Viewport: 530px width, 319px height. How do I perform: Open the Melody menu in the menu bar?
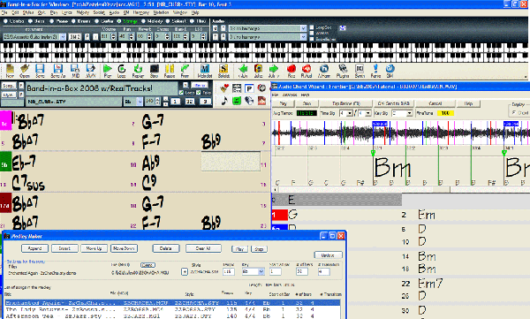pyautogui.click(x=82, y=12)
